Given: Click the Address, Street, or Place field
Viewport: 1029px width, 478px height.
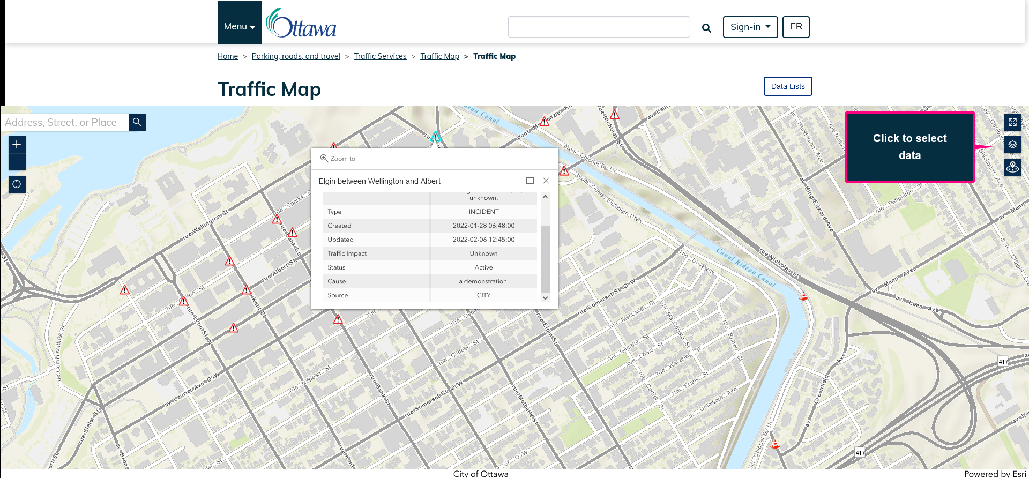Looking at the screenshot, I should [64, 122].
